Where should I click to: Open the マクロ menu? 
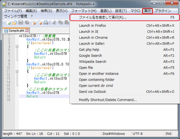point(136,11)
